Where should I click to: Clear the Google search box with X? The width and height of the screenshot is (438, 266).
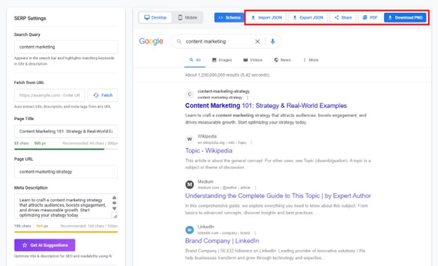point(258,41)
